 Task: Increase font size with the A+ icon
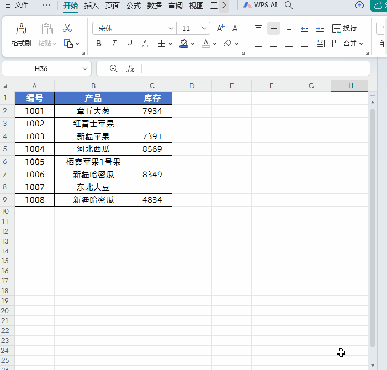[x=220, y=28]
